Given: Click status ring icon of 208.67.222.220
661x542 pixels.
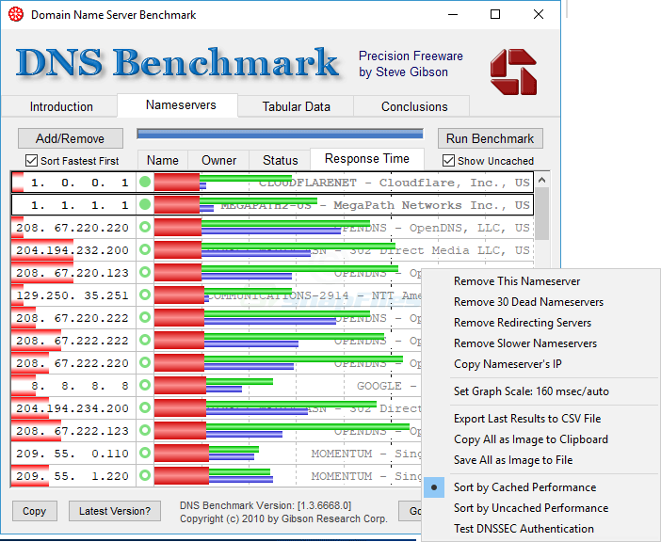Looking at the screenshot, I should [x=145, y=362].
